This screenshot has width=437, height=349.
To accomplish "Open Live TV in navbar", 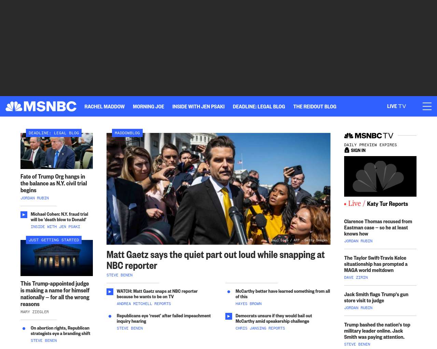I will tap(396, 106).
